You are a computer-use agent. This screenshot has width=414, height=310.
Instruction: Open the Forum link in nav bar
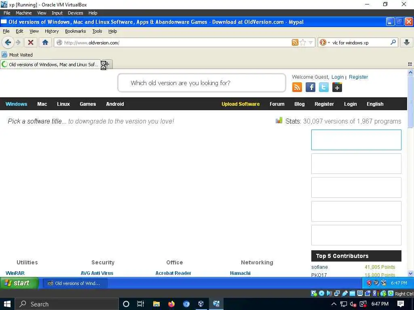[x=277, y=104]
